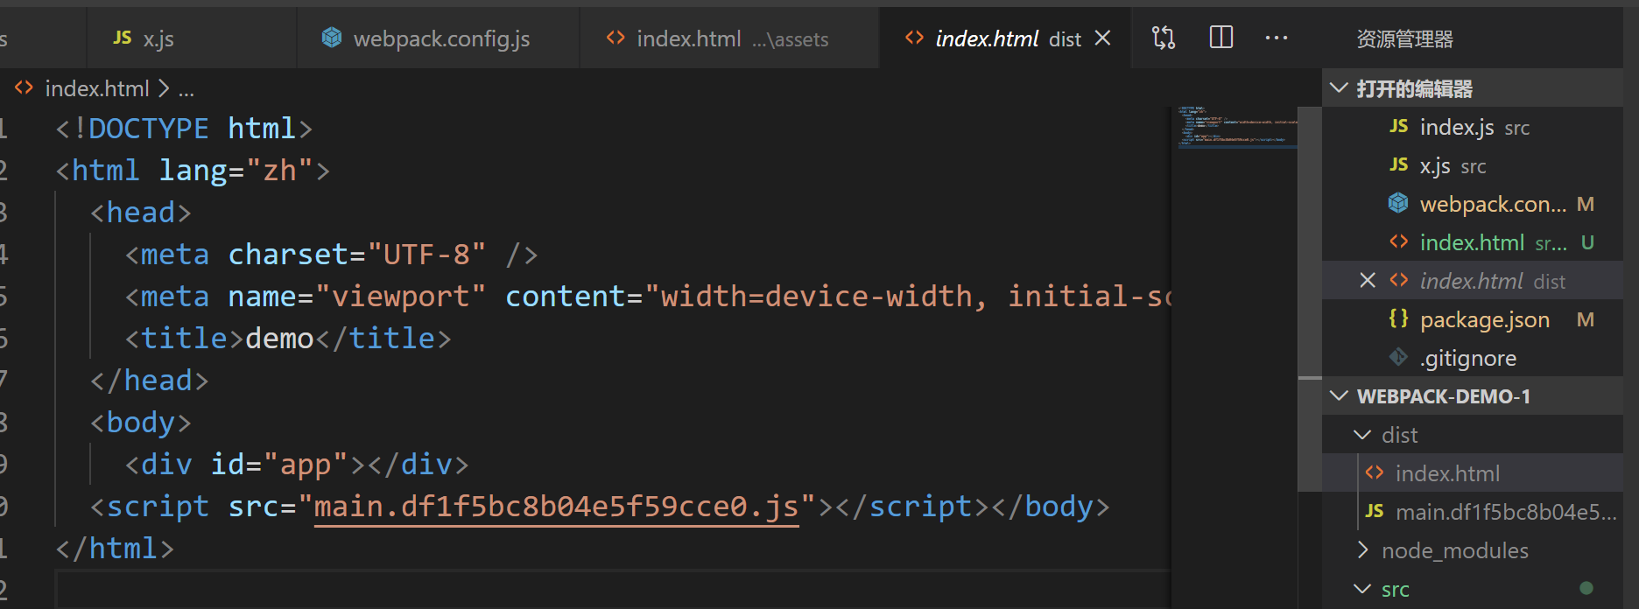
Task: Collapse the src folder in explorer
Action: point(1362,589)
